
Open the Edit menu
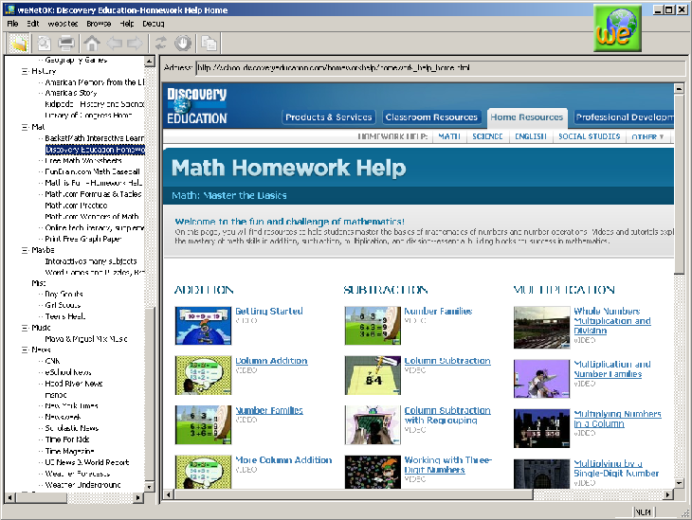click(32, 24)
